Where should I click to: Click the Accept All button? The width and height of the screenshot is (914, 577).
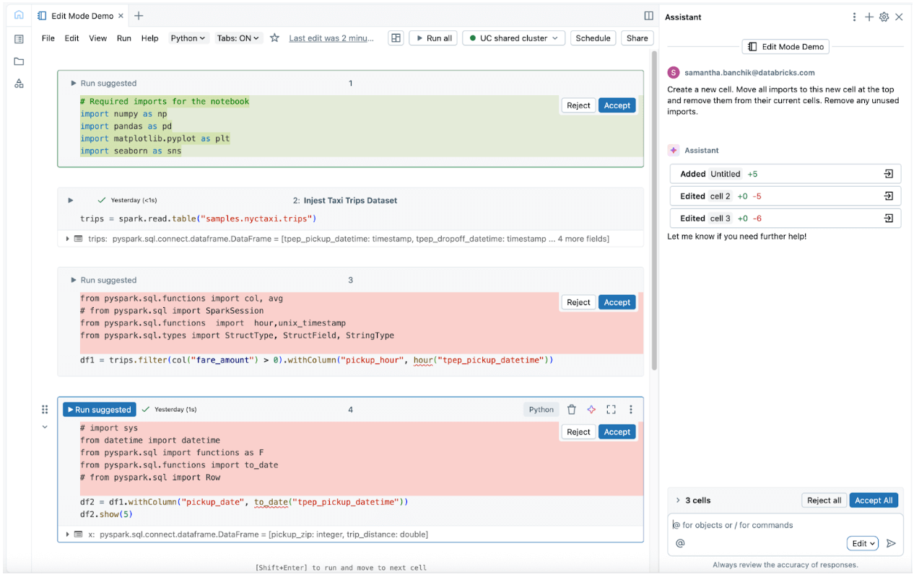[873, 500]
